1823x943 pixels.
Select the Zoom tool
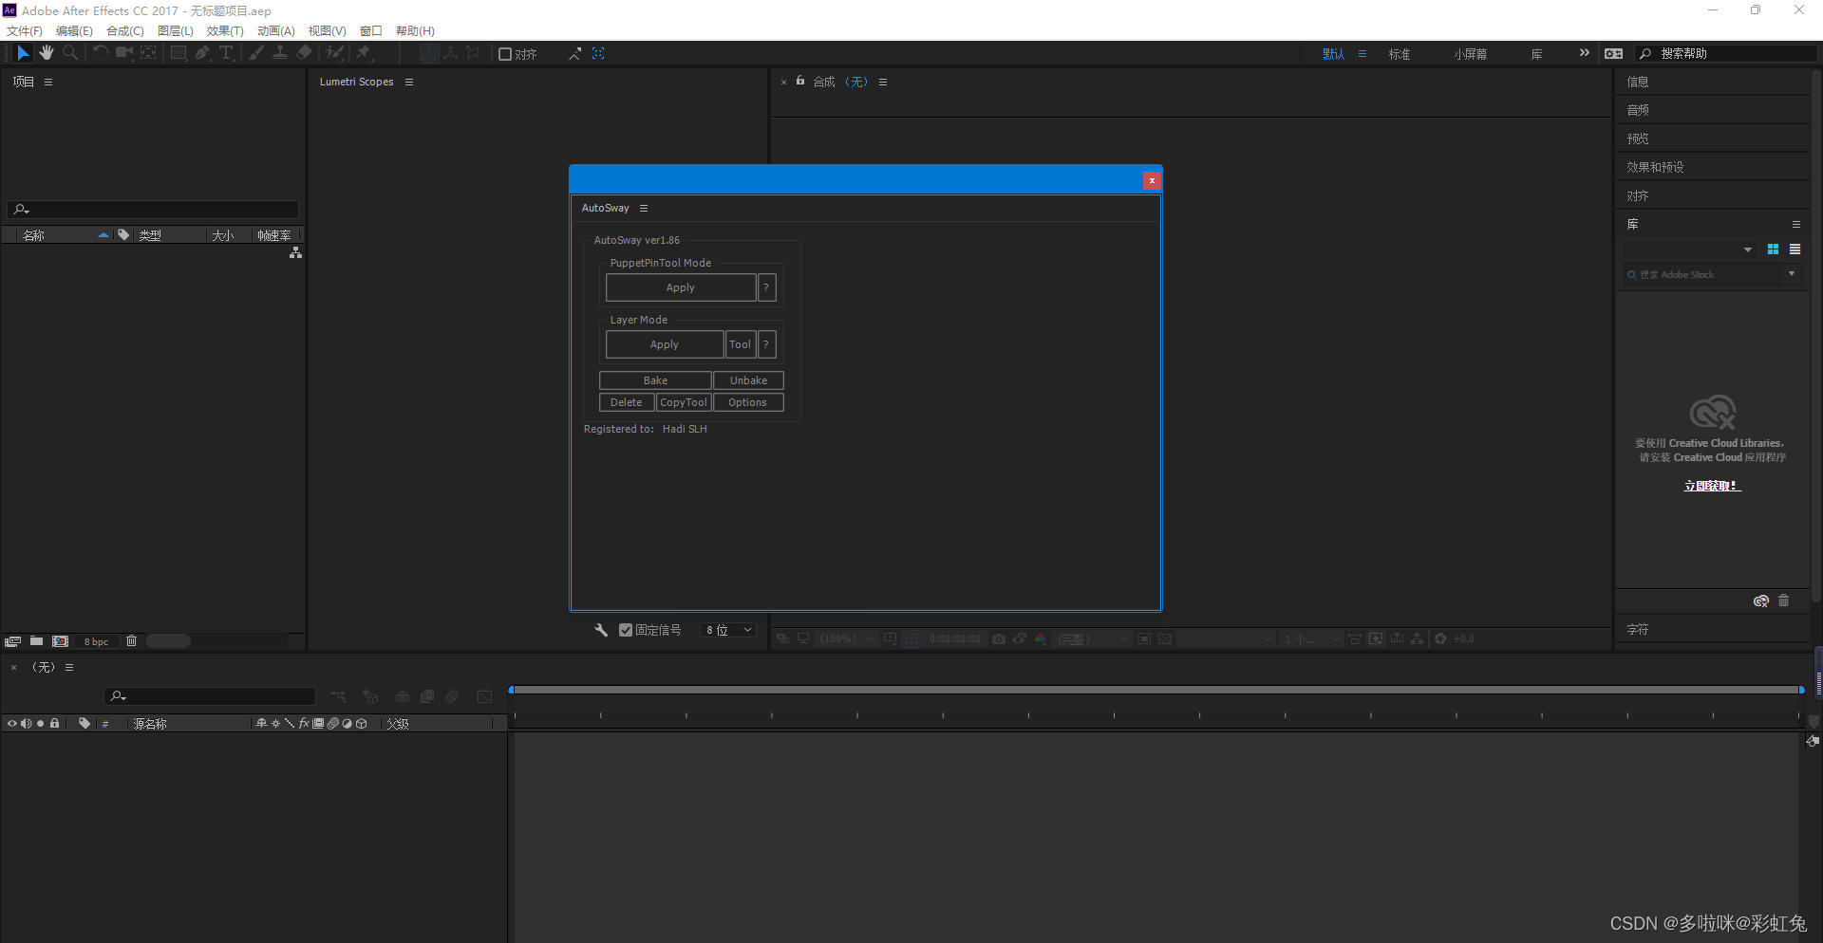coord(69,53)
